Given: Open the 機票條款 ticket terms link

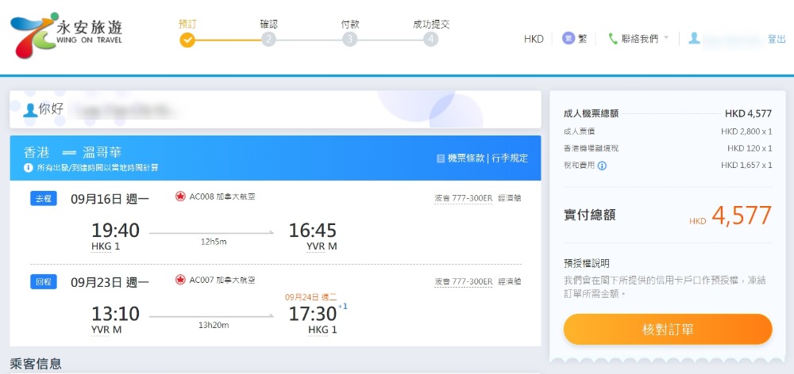Looking at the screenshot, I should [466, 158].
